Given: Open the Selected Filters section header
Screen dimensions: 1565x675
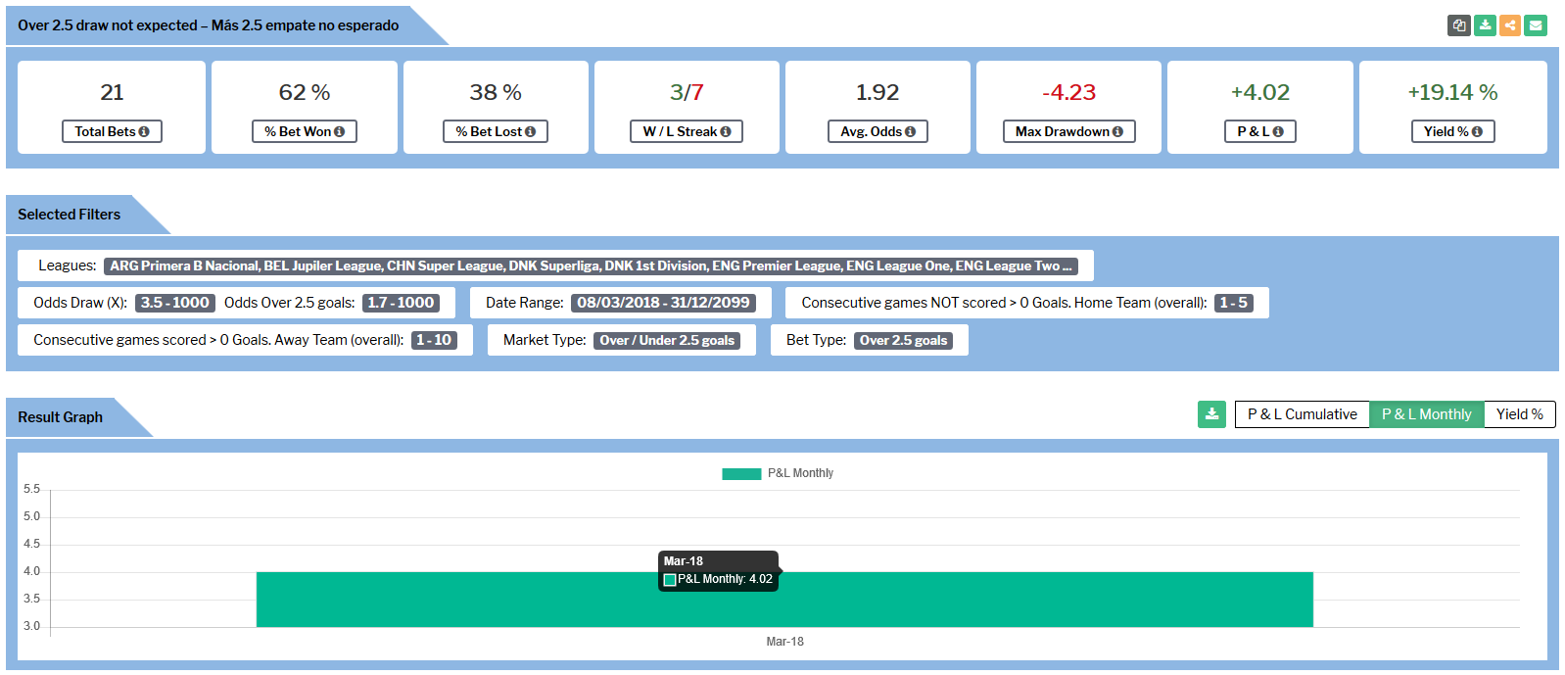Looking at the screenshot, I should 70,215.
